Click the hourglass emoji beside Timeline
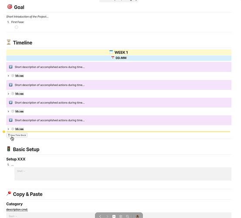This screenshot has height=218, width=241. 9,42
